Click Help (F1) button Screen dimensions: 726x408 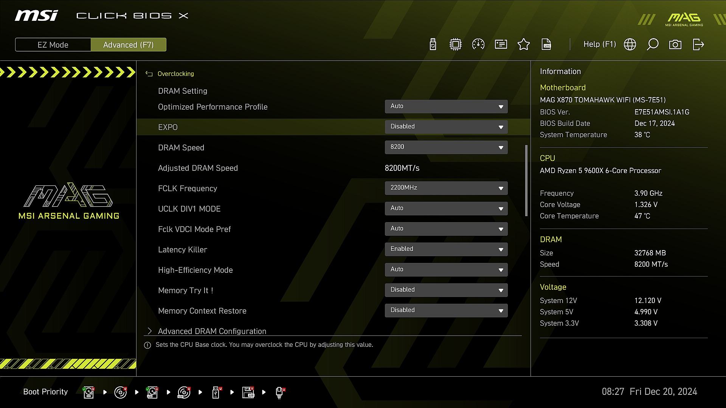pos(599,45)
